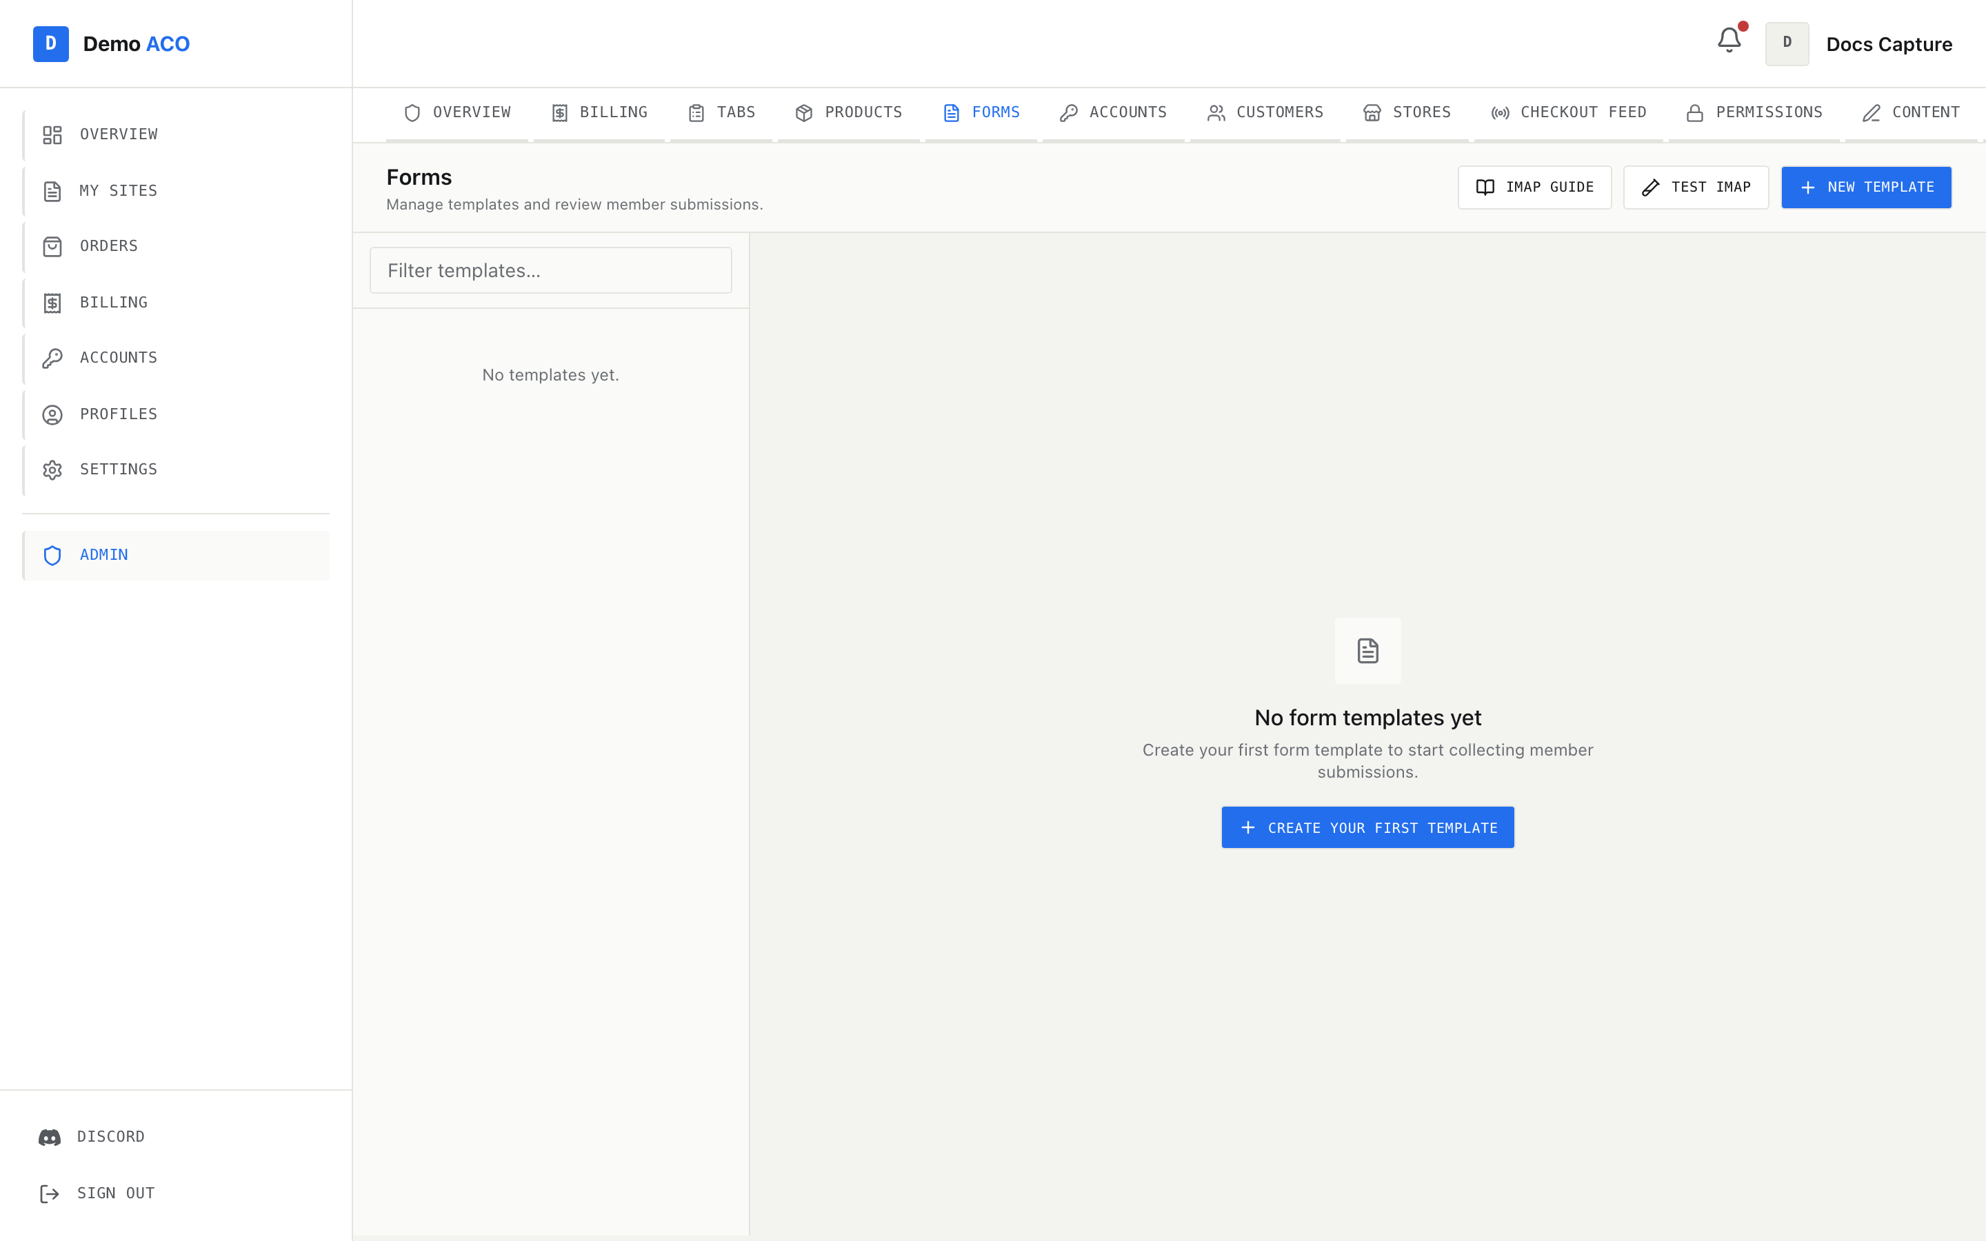Click the 'No form templates yet' heading
The width and height of the screenshot is (1986, 1241).
(1367, 717)
